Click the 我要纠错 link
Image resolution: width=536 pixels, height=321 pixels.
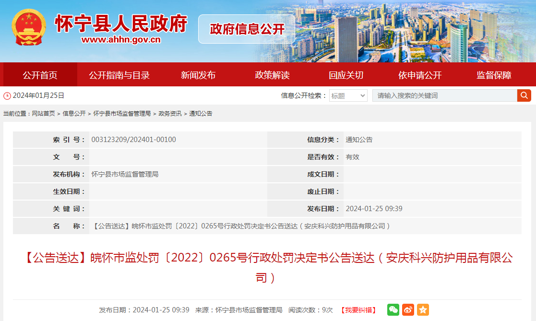click(358, 310)
